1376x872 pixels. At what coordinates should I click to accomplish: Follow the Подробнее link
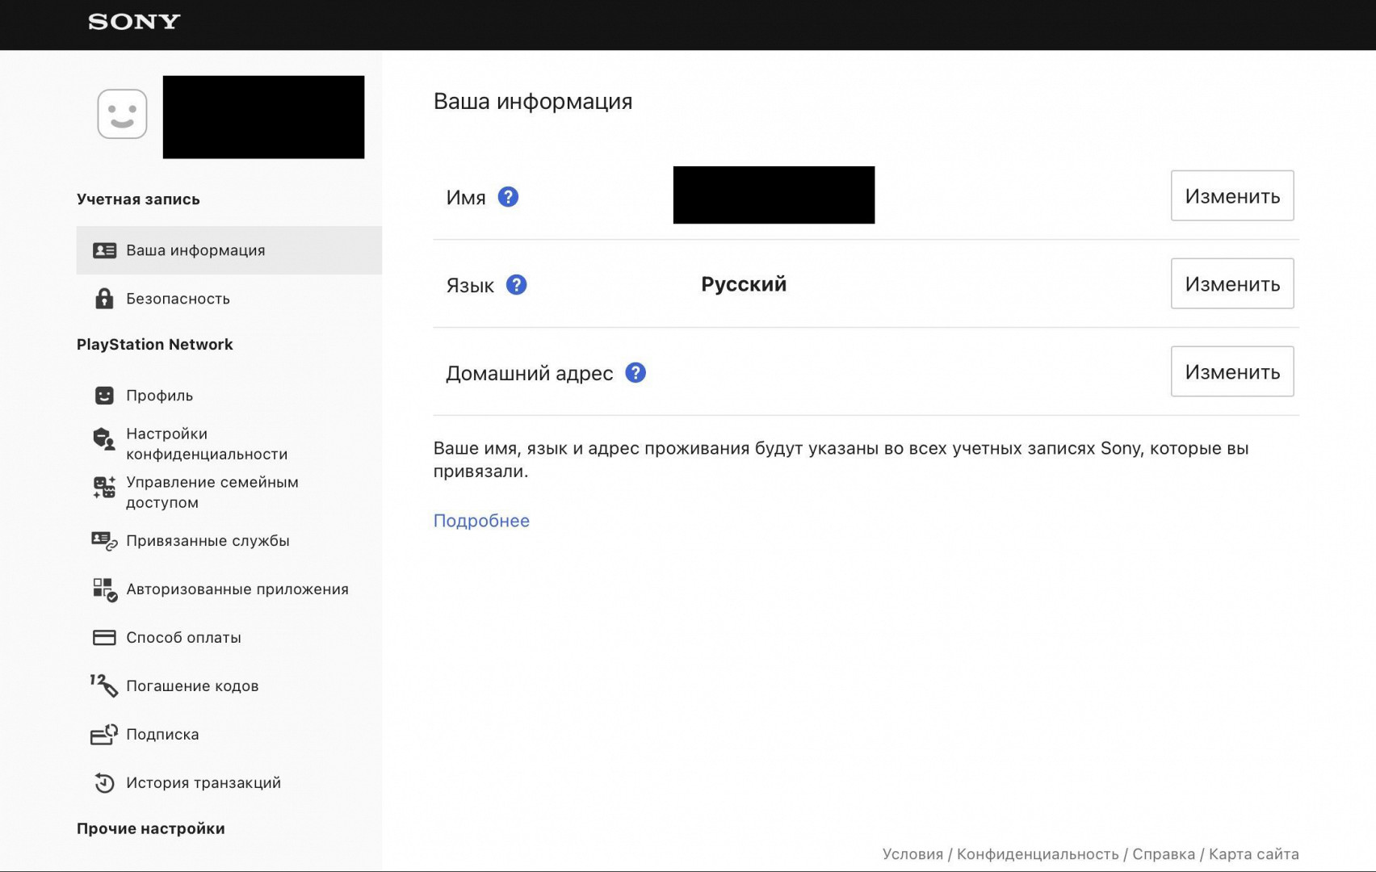pyautogui.click(x=481, y=521)
